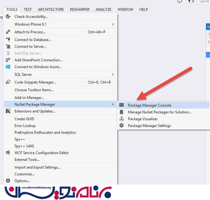Launch Spy++ from the menu
Screen dimensions: 210x200
60,139
